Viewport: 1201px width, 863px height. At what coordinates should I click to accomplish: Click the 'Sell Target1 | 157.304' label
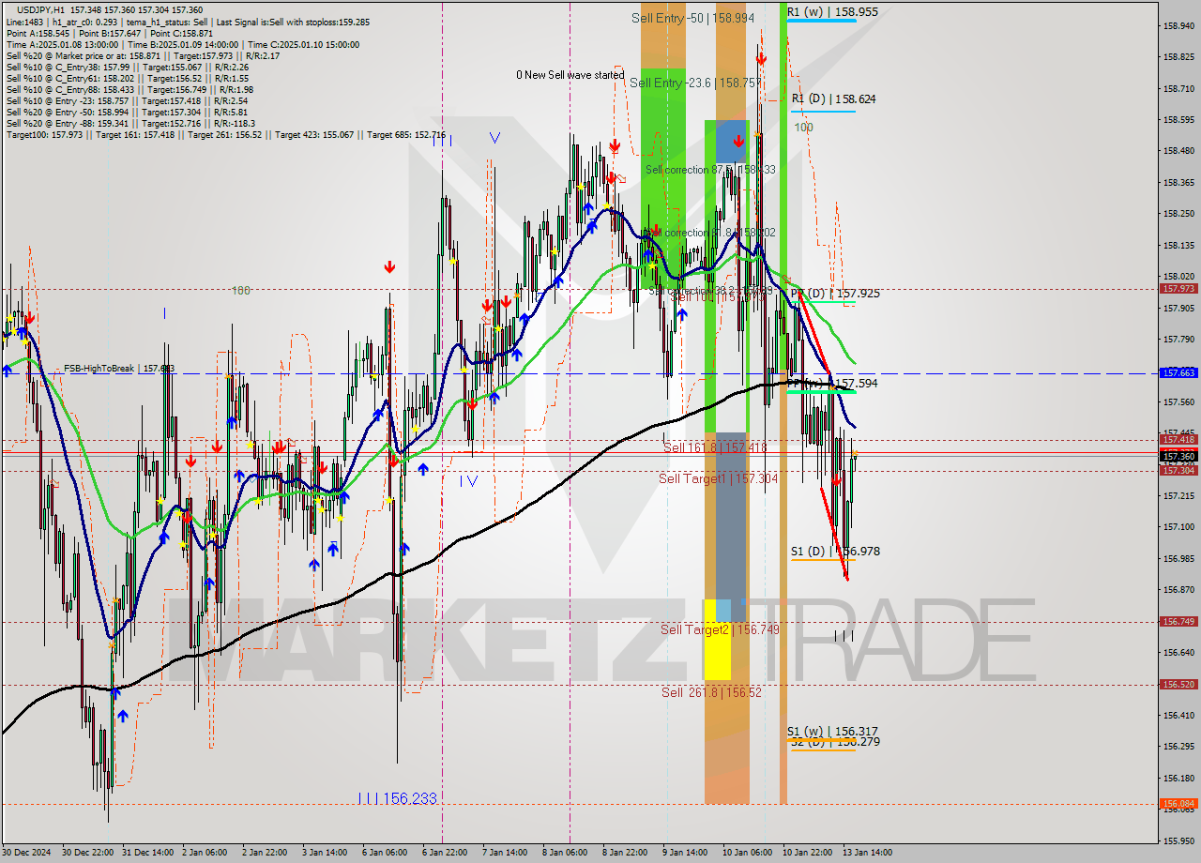tap(718, 478)
